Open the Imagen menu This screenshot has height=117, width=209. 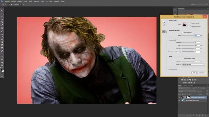coord(20,1)
